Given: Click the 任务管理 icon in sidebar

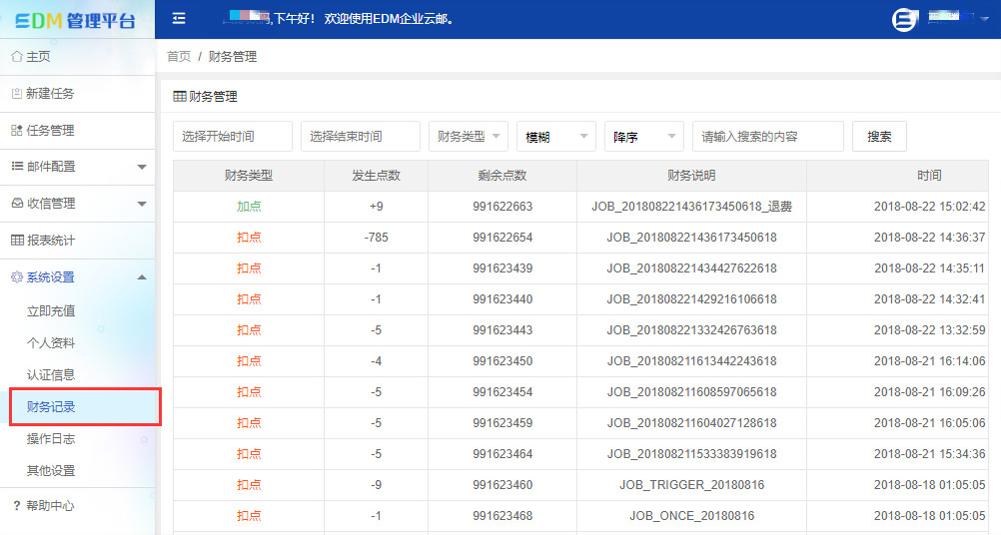Looking at the screenshot, I should pyautogui.click(x=16, y=131).
